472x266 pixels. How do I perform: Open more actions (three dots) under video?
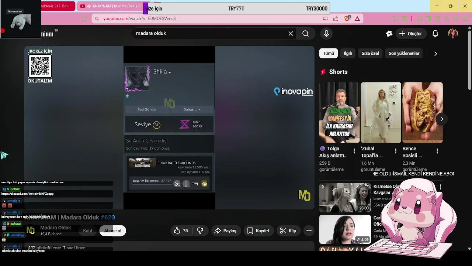(309, 231)
